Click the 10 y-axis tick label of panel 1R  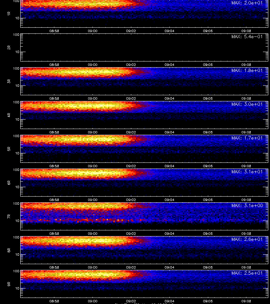[x=18, y=18]
